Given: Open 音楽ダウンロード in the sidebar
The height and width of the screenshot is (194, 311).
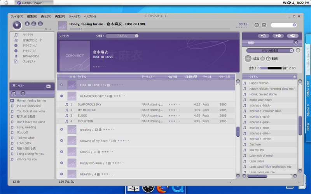Looking at the screenshot, I should 32,40.
